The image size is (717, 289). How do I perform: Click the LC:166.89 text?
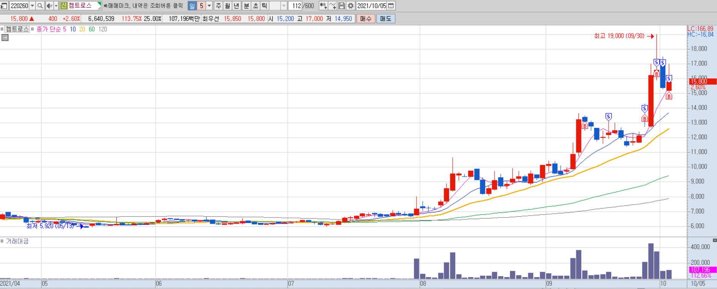pos(701,29)
